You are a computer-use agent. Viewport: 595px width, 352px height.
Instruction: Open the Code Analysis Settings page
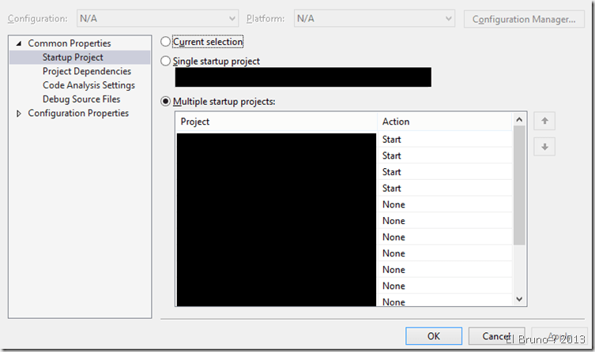pos(88,85)
